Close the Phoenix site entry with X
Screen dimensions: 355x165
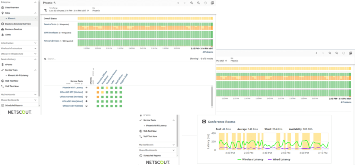(36, 18)
